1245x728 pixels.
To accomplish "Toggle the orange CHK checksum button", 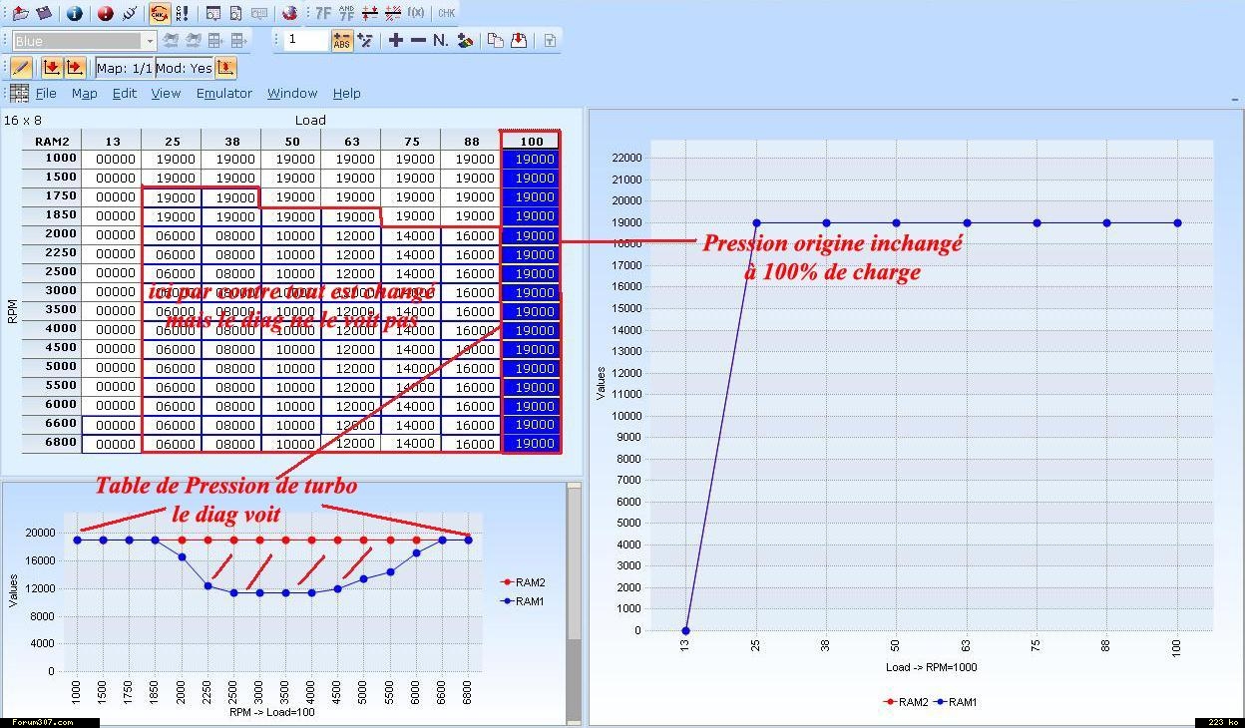I will pyautogui.click(x=159, y=13).
